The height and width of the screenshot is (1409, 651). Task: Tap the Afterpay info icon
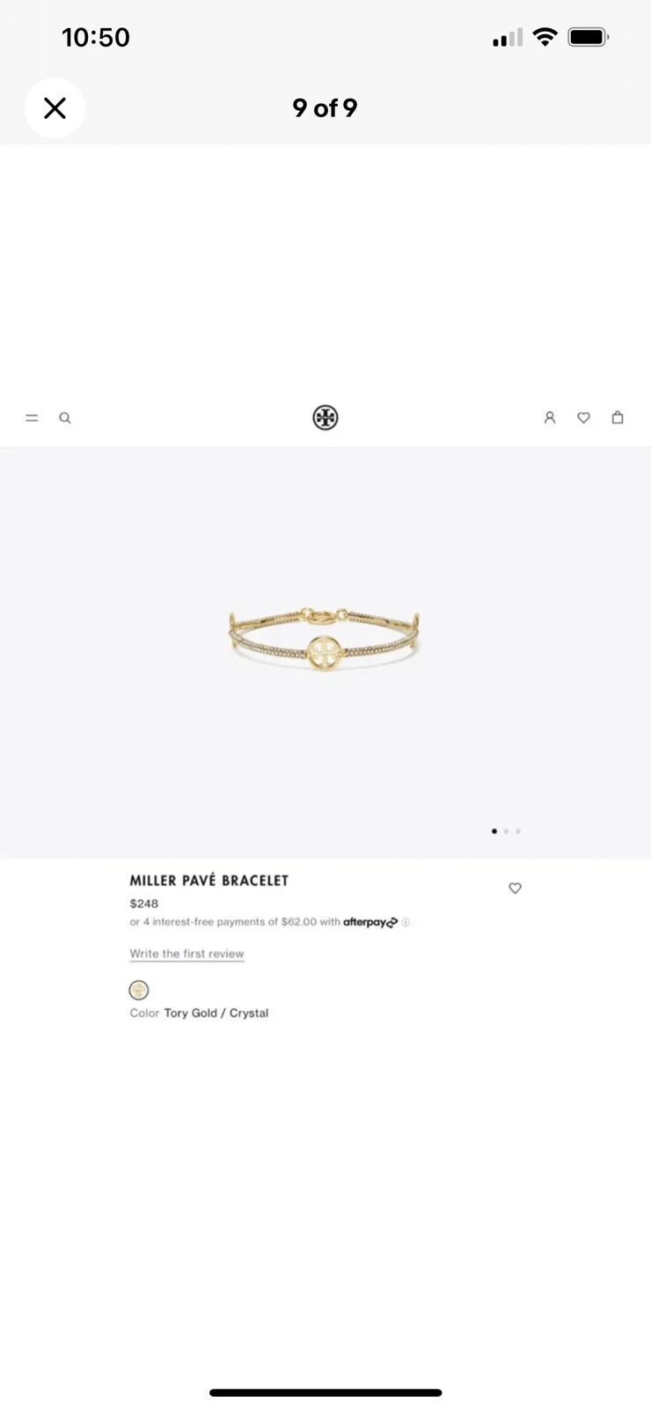406,922
